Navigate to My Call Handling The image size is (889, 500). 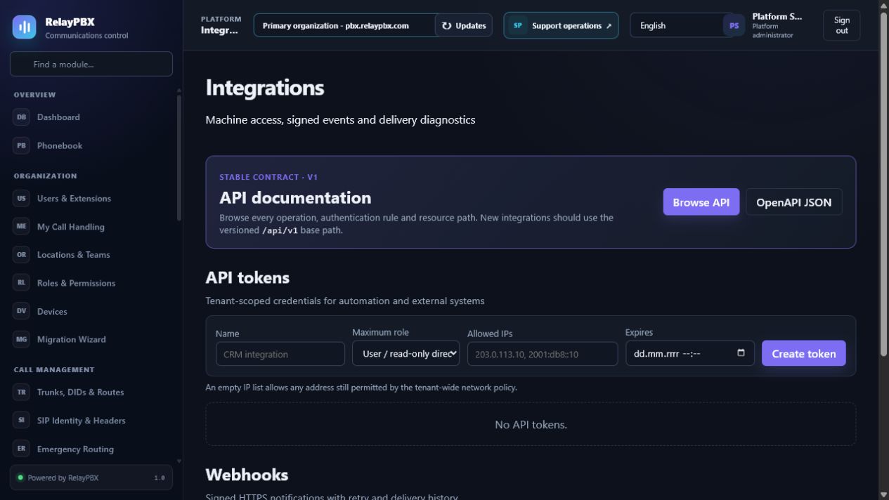click(x=91, y=227)
